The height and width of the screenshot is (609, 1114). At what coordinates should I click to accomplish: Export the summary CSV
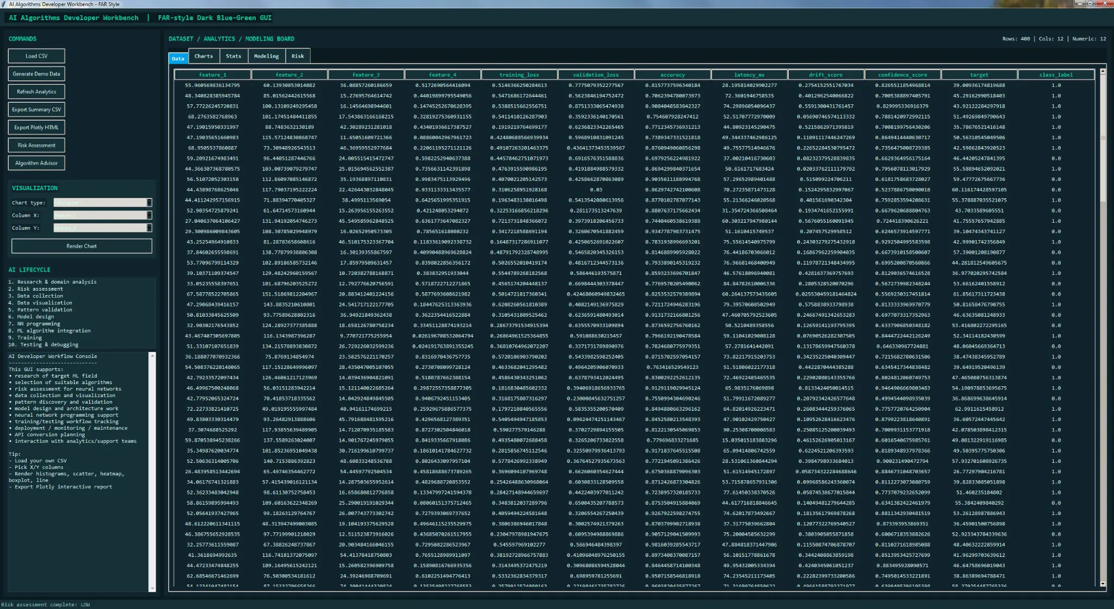pyautogui.click(x=36, y=110)
